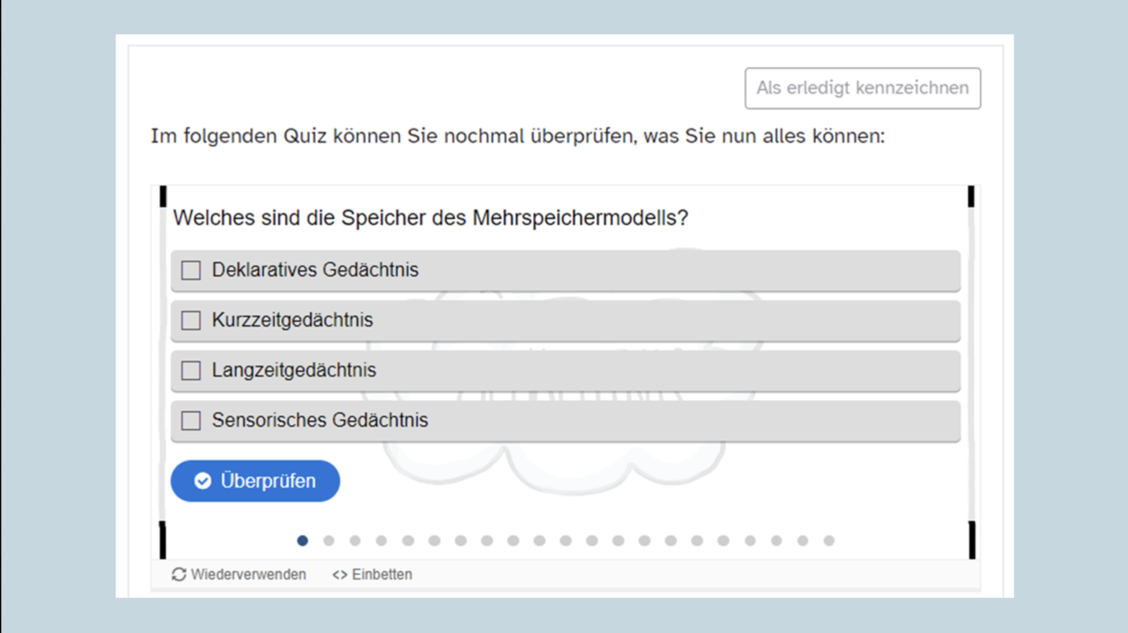Click the Wiederverwenden reuse icon
This screenshot has height=633, width=1128.
coord(178,574)
